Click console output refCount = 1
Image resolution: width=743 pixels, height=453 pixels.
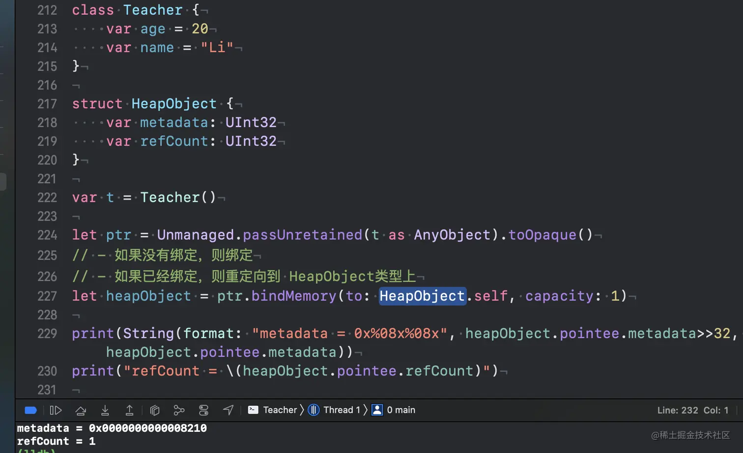point(57,441)
